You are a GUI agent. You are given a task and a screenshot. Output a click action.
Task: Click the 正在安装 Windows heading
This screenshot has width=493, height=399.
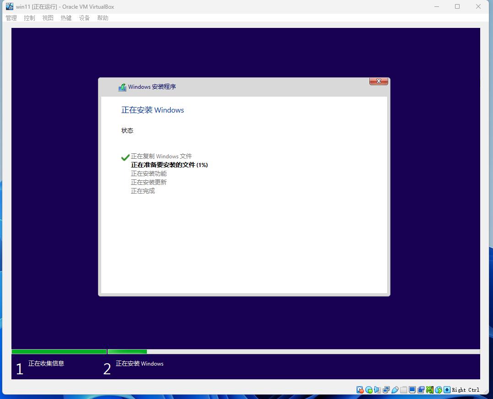point(152,110)
